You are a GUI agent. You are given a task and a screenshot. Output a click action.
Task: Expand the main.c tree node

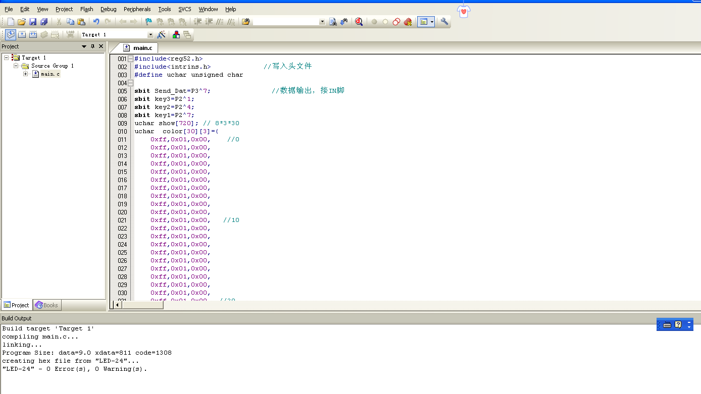tap(26, 74)
